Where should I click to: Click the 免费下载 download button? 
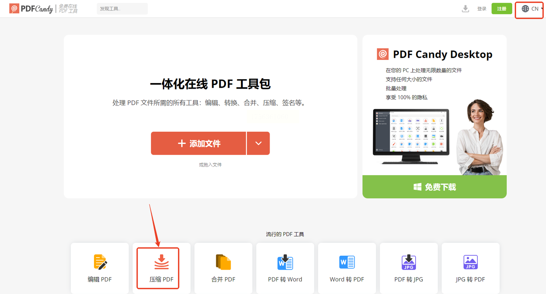(x=435, y=187)
